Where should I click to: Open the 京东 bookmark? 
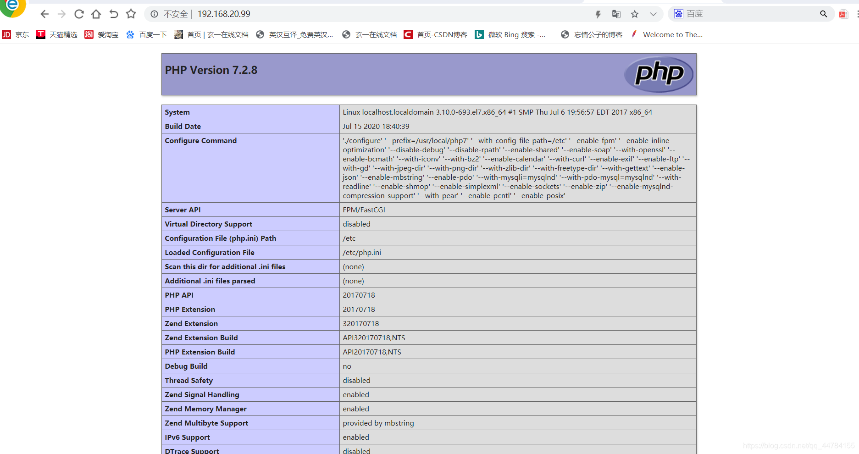click(16, 34)
